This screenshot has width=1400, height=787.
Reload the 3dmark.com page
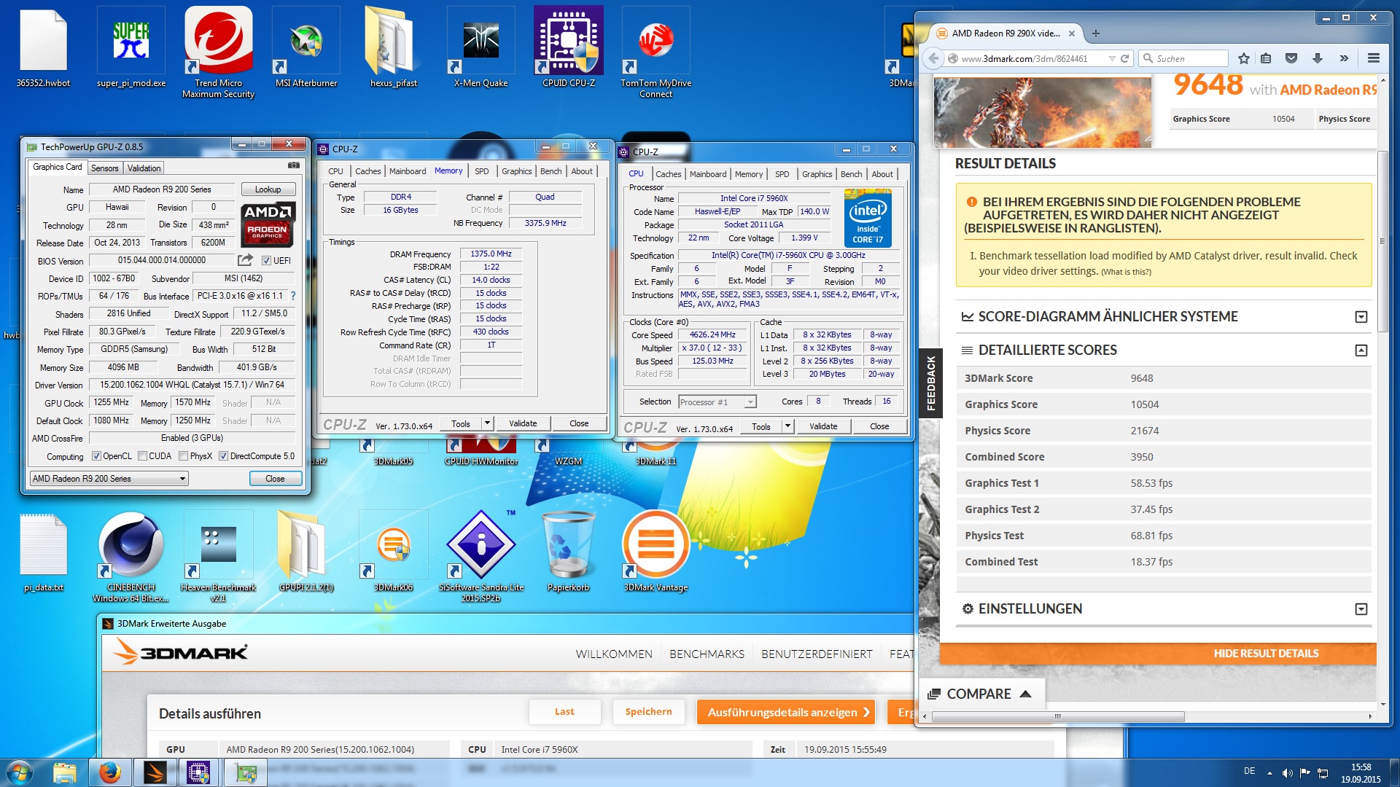point(1124,58)
